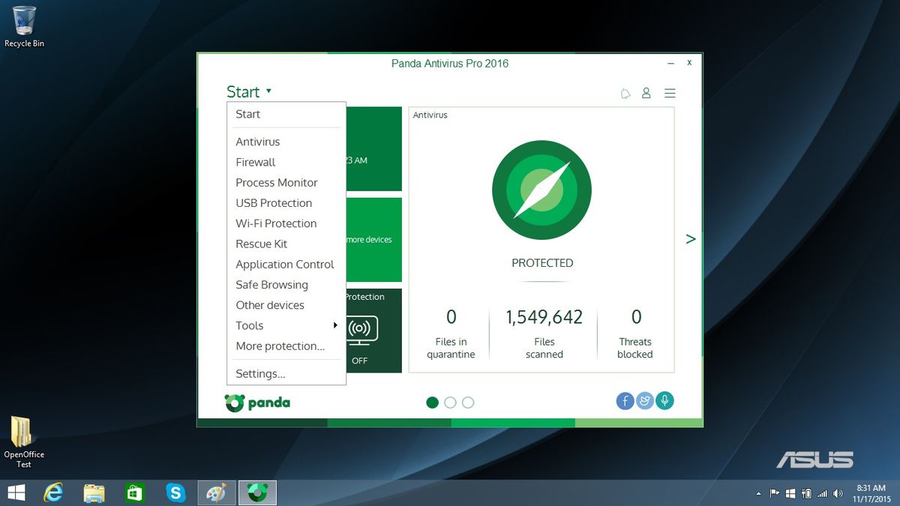Switch to the third page indicator dot

coord(468,403)
